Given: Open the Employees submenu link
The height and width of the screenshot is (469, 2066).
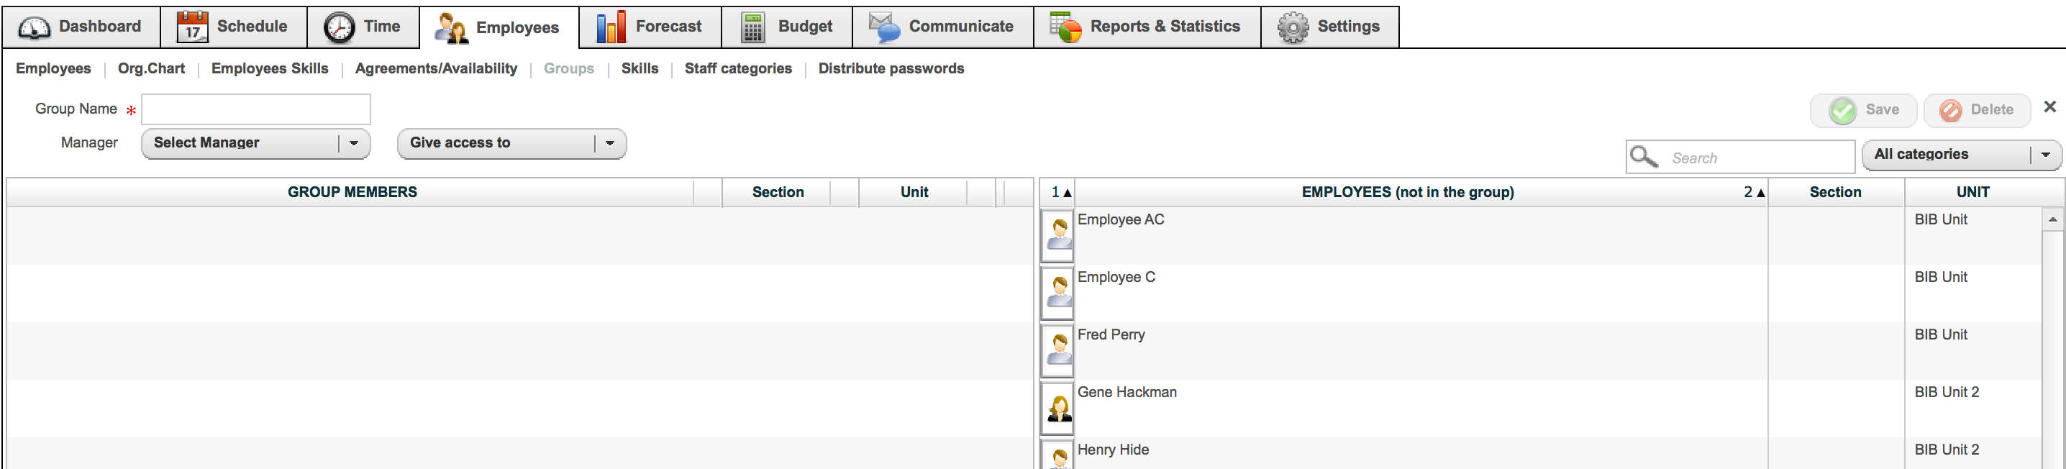Looking at the screenshot, I should click(53, 69).
